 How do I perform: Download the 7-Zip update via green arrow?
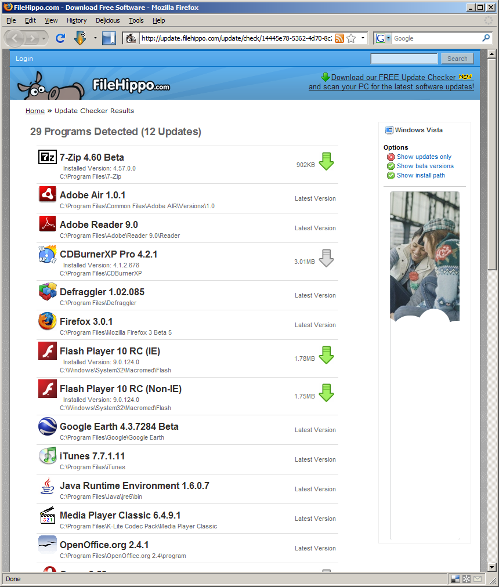[x=326, y=161]
